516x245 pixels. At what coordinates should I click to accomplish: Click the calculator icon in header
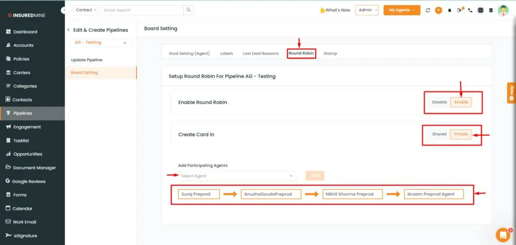(x=491, y=10)
